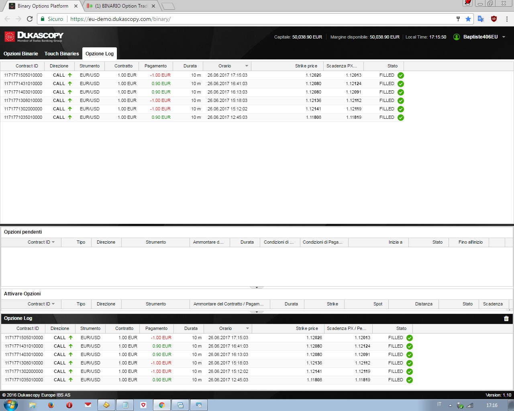Click the Dukascopy logo
This screenshot has height=411, width=514.
34,37
